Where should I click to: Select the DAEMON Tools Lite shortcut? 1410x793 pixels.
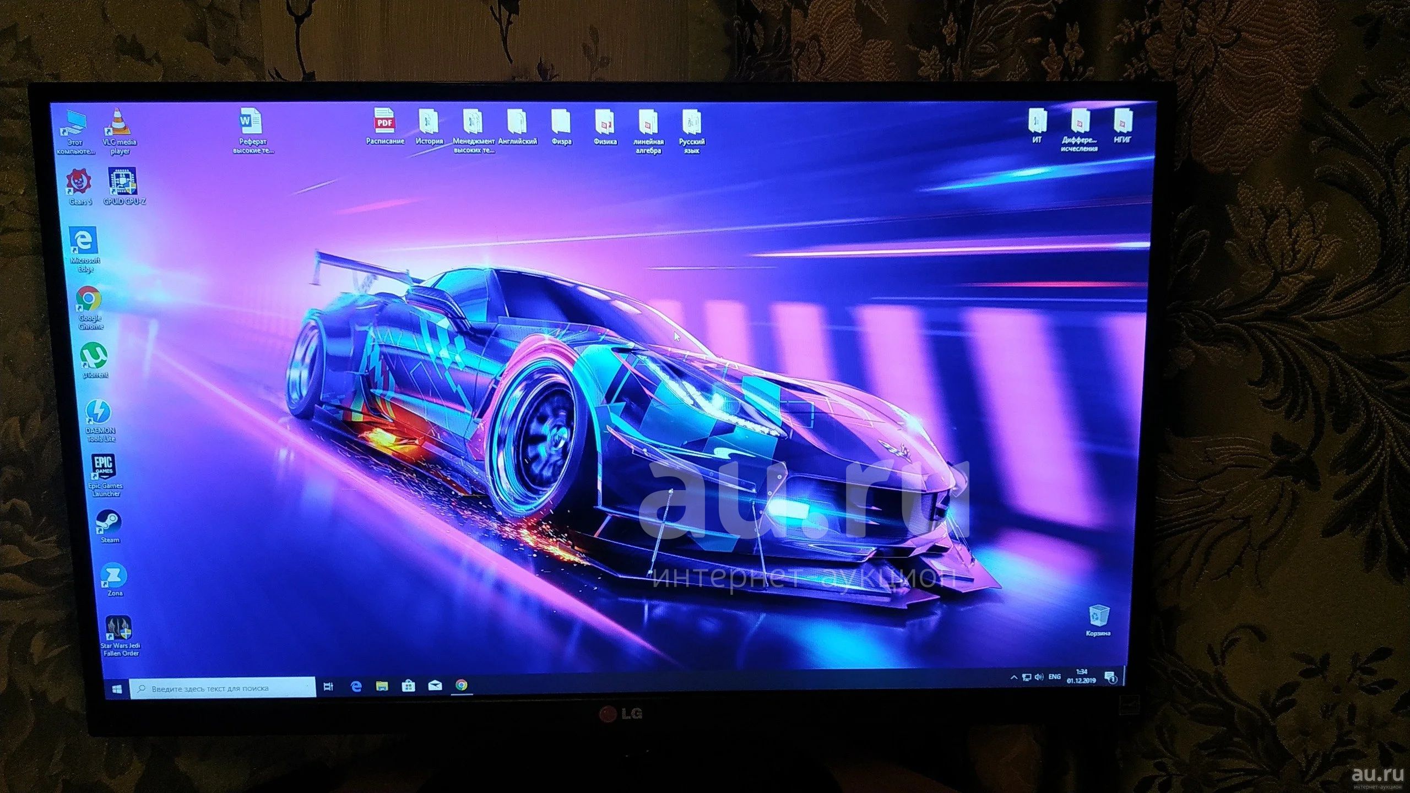100,421
